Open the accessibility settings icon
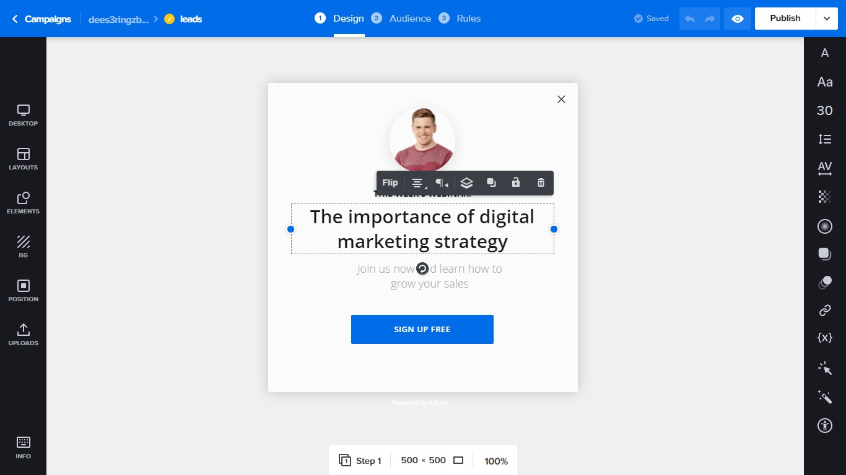This screenshot has width=846, height=475. tap(824, 425)
